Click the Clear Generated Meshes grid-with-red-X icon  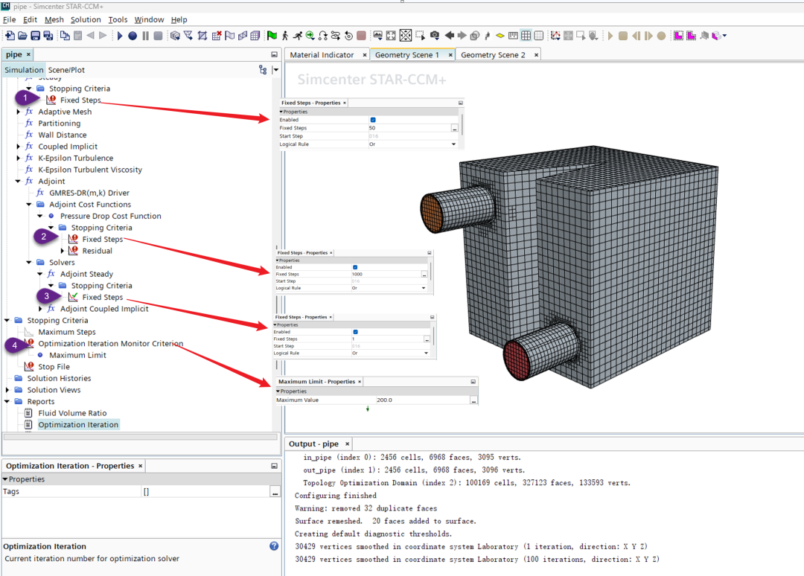click(217, 36)
